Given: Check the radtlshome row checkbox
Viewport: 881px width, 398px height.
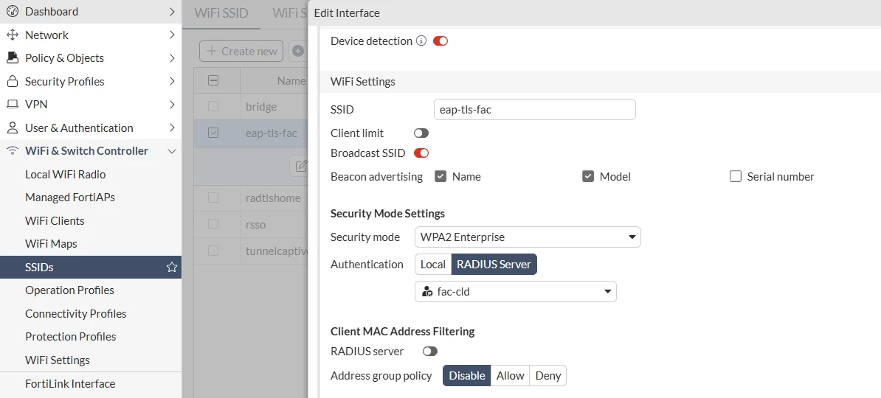Looking at the screenshot, I should click(x=213, y=198).
